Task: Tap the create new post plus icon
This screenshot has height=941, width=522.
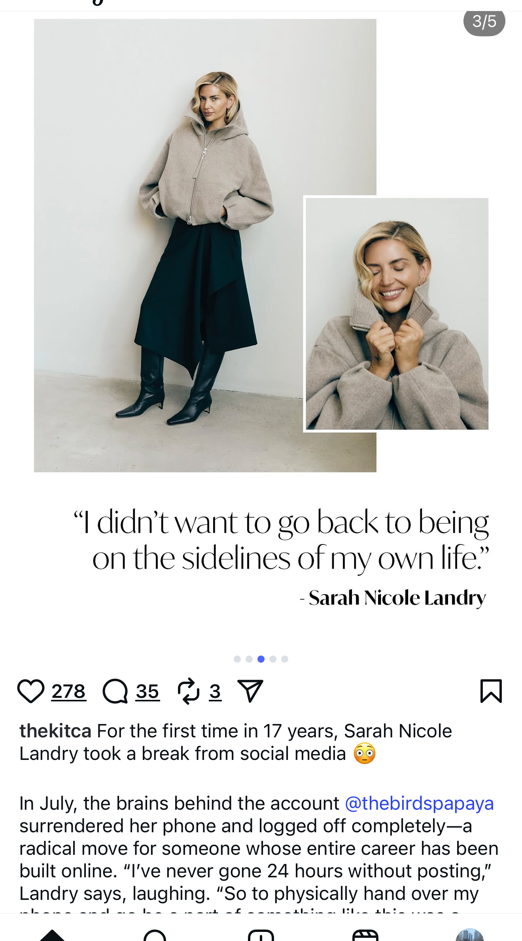Action: point(261,935)
